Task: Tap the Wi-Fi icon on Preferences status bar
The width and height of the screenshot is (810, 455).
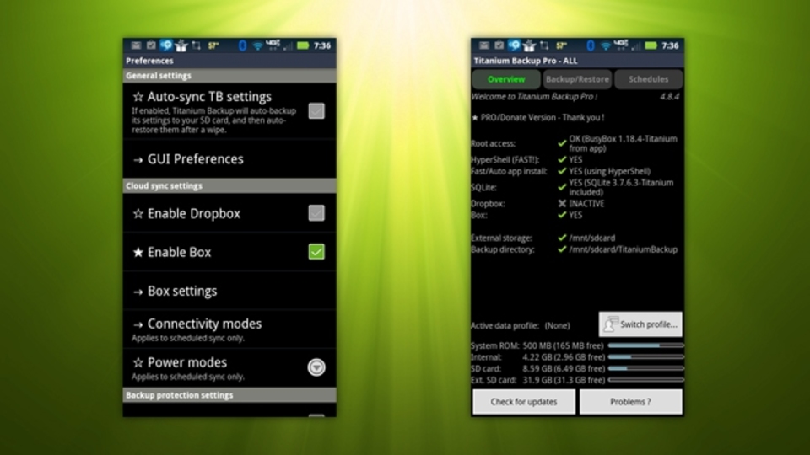Action: click(x=257, y=45)
